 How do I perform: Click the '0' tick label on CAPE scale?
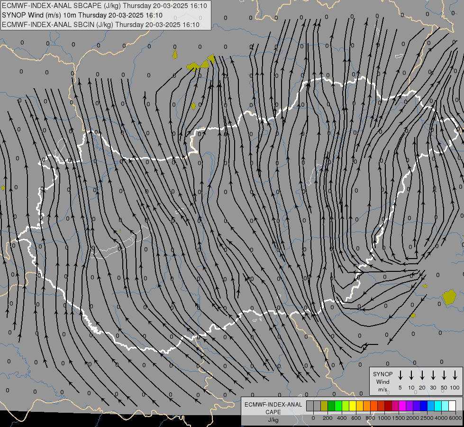[x=313, y=418]
